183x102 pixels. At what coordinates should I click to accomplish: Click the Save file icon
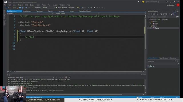pos(20,8)
